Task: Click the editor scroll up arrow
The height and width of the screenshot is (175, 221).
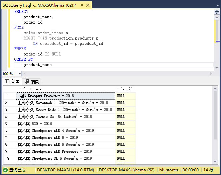Action: pyautogui.click(x=217, y=18)
